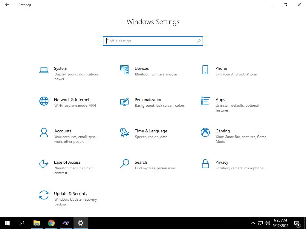Select the Phone heading
306x229 pixels.
click(x=221, y=68)
